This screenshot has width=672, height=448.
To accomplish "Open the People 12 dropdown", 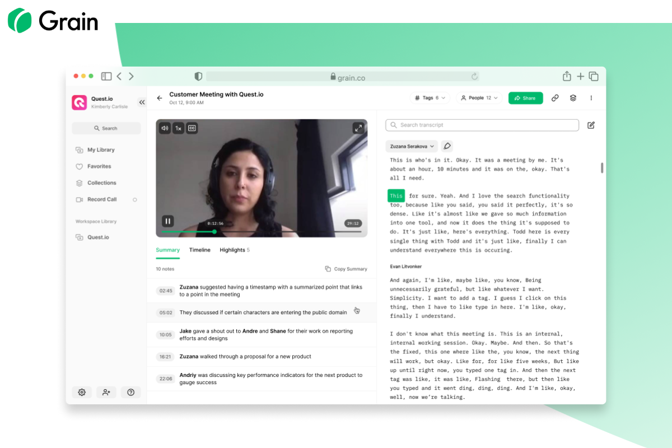I will pyautogui.click(x=479, y=98).
